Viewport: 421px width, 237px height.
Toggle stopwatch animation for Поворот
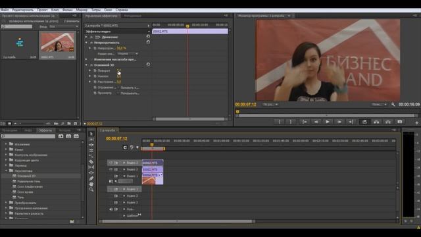tap(95, 70)
